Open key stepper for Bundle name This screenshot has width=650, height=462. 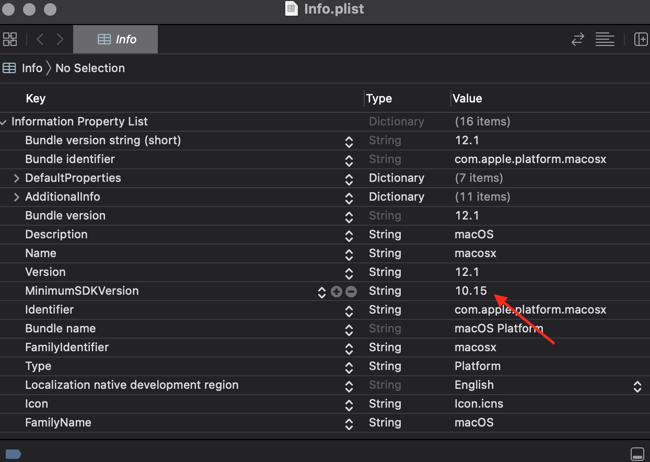click(349, 329)
